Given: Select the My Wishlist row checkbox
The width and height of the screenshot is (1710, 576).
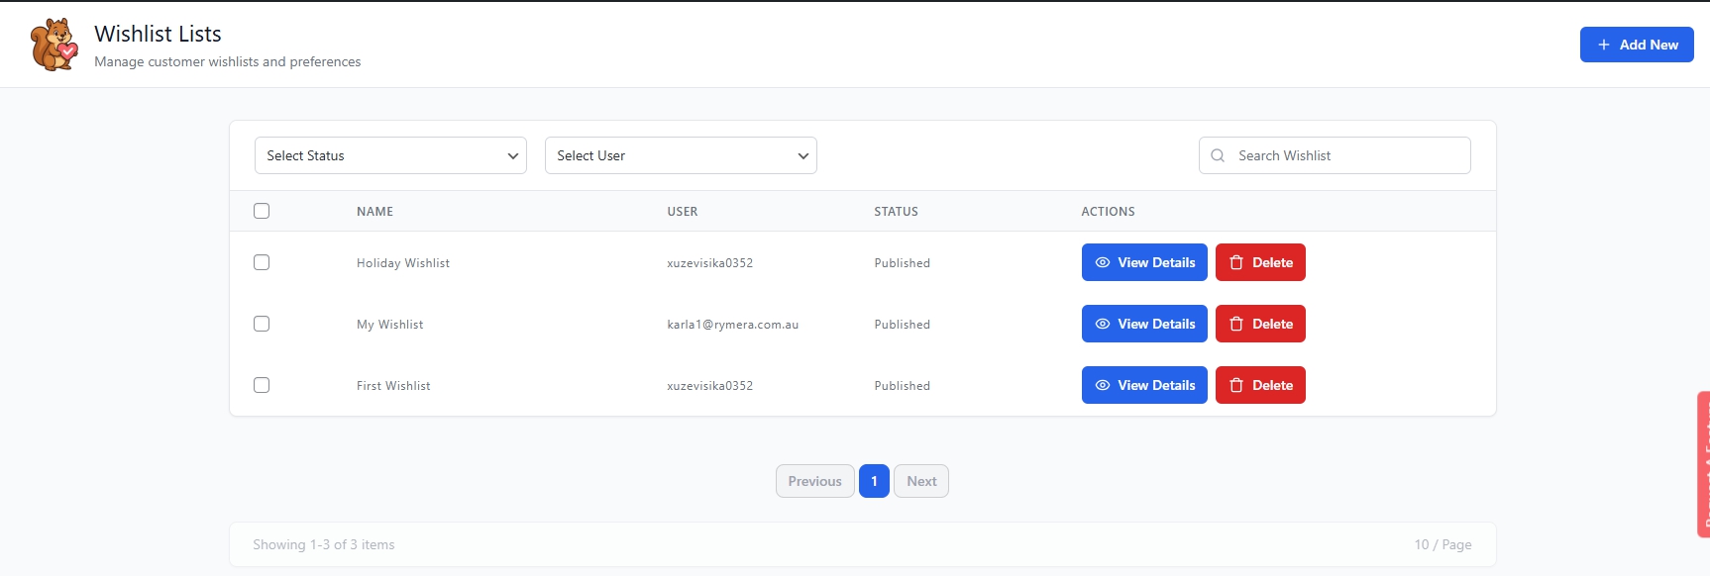Looking at the screenshot, I should (x=262, y=324).
